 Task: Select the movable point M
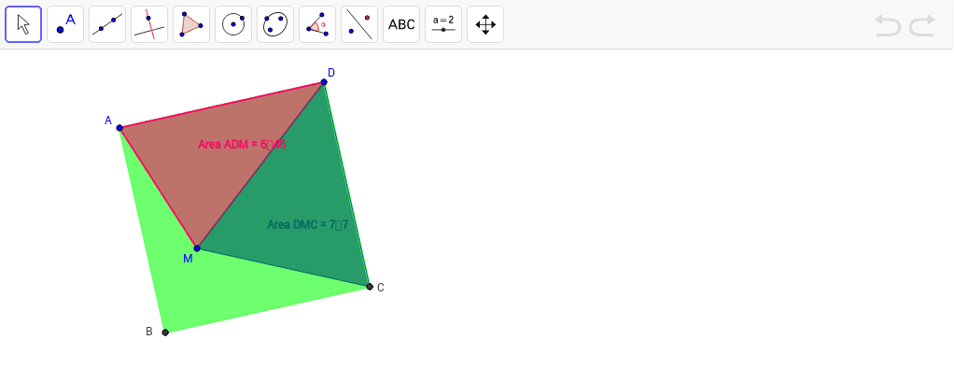(x=197, y=248)
